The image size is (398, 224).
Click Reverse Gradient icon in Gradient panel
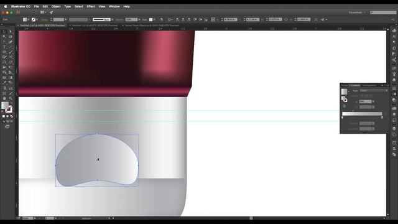pyautogui.click(x=345, y=106)
